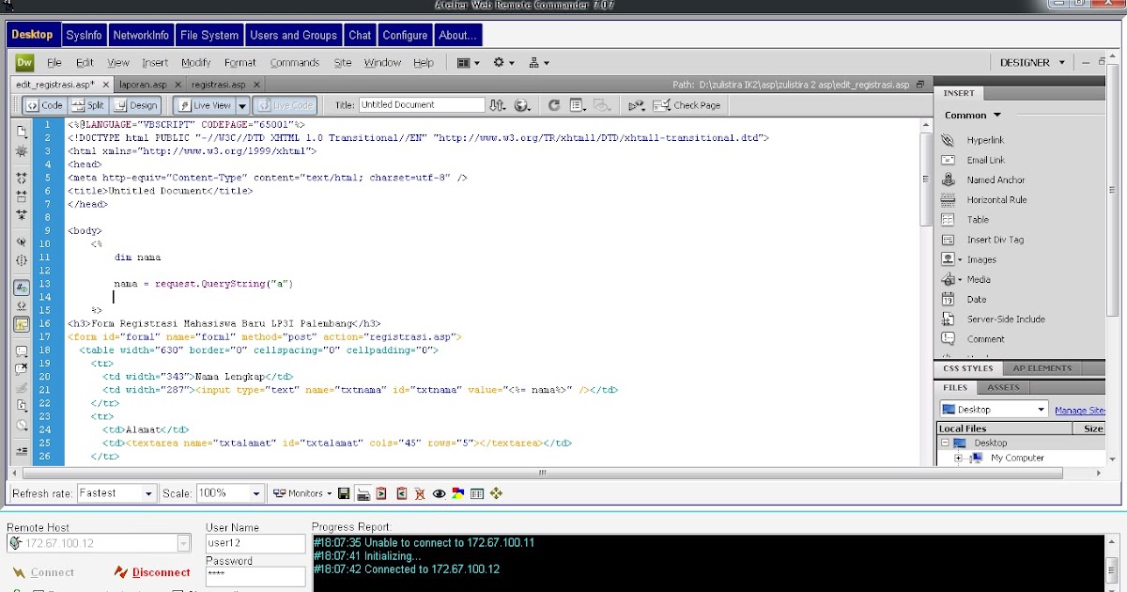The image size is (1127, 592).
Task: Insert Server-Side Include item
Action: [1005, 319]
